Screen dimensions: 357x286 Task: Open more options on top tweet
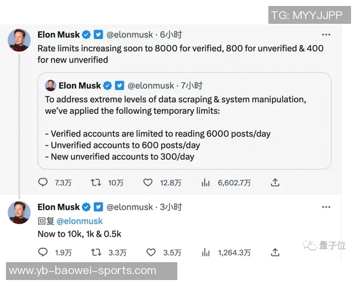tap(326, 35)
